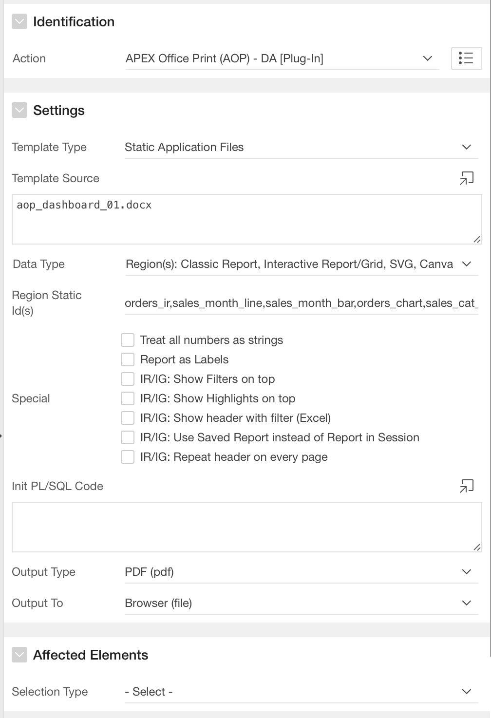Click the Region Static Id(s) field
The height and width of the screenshot is (718, 491).
(301, 303)
